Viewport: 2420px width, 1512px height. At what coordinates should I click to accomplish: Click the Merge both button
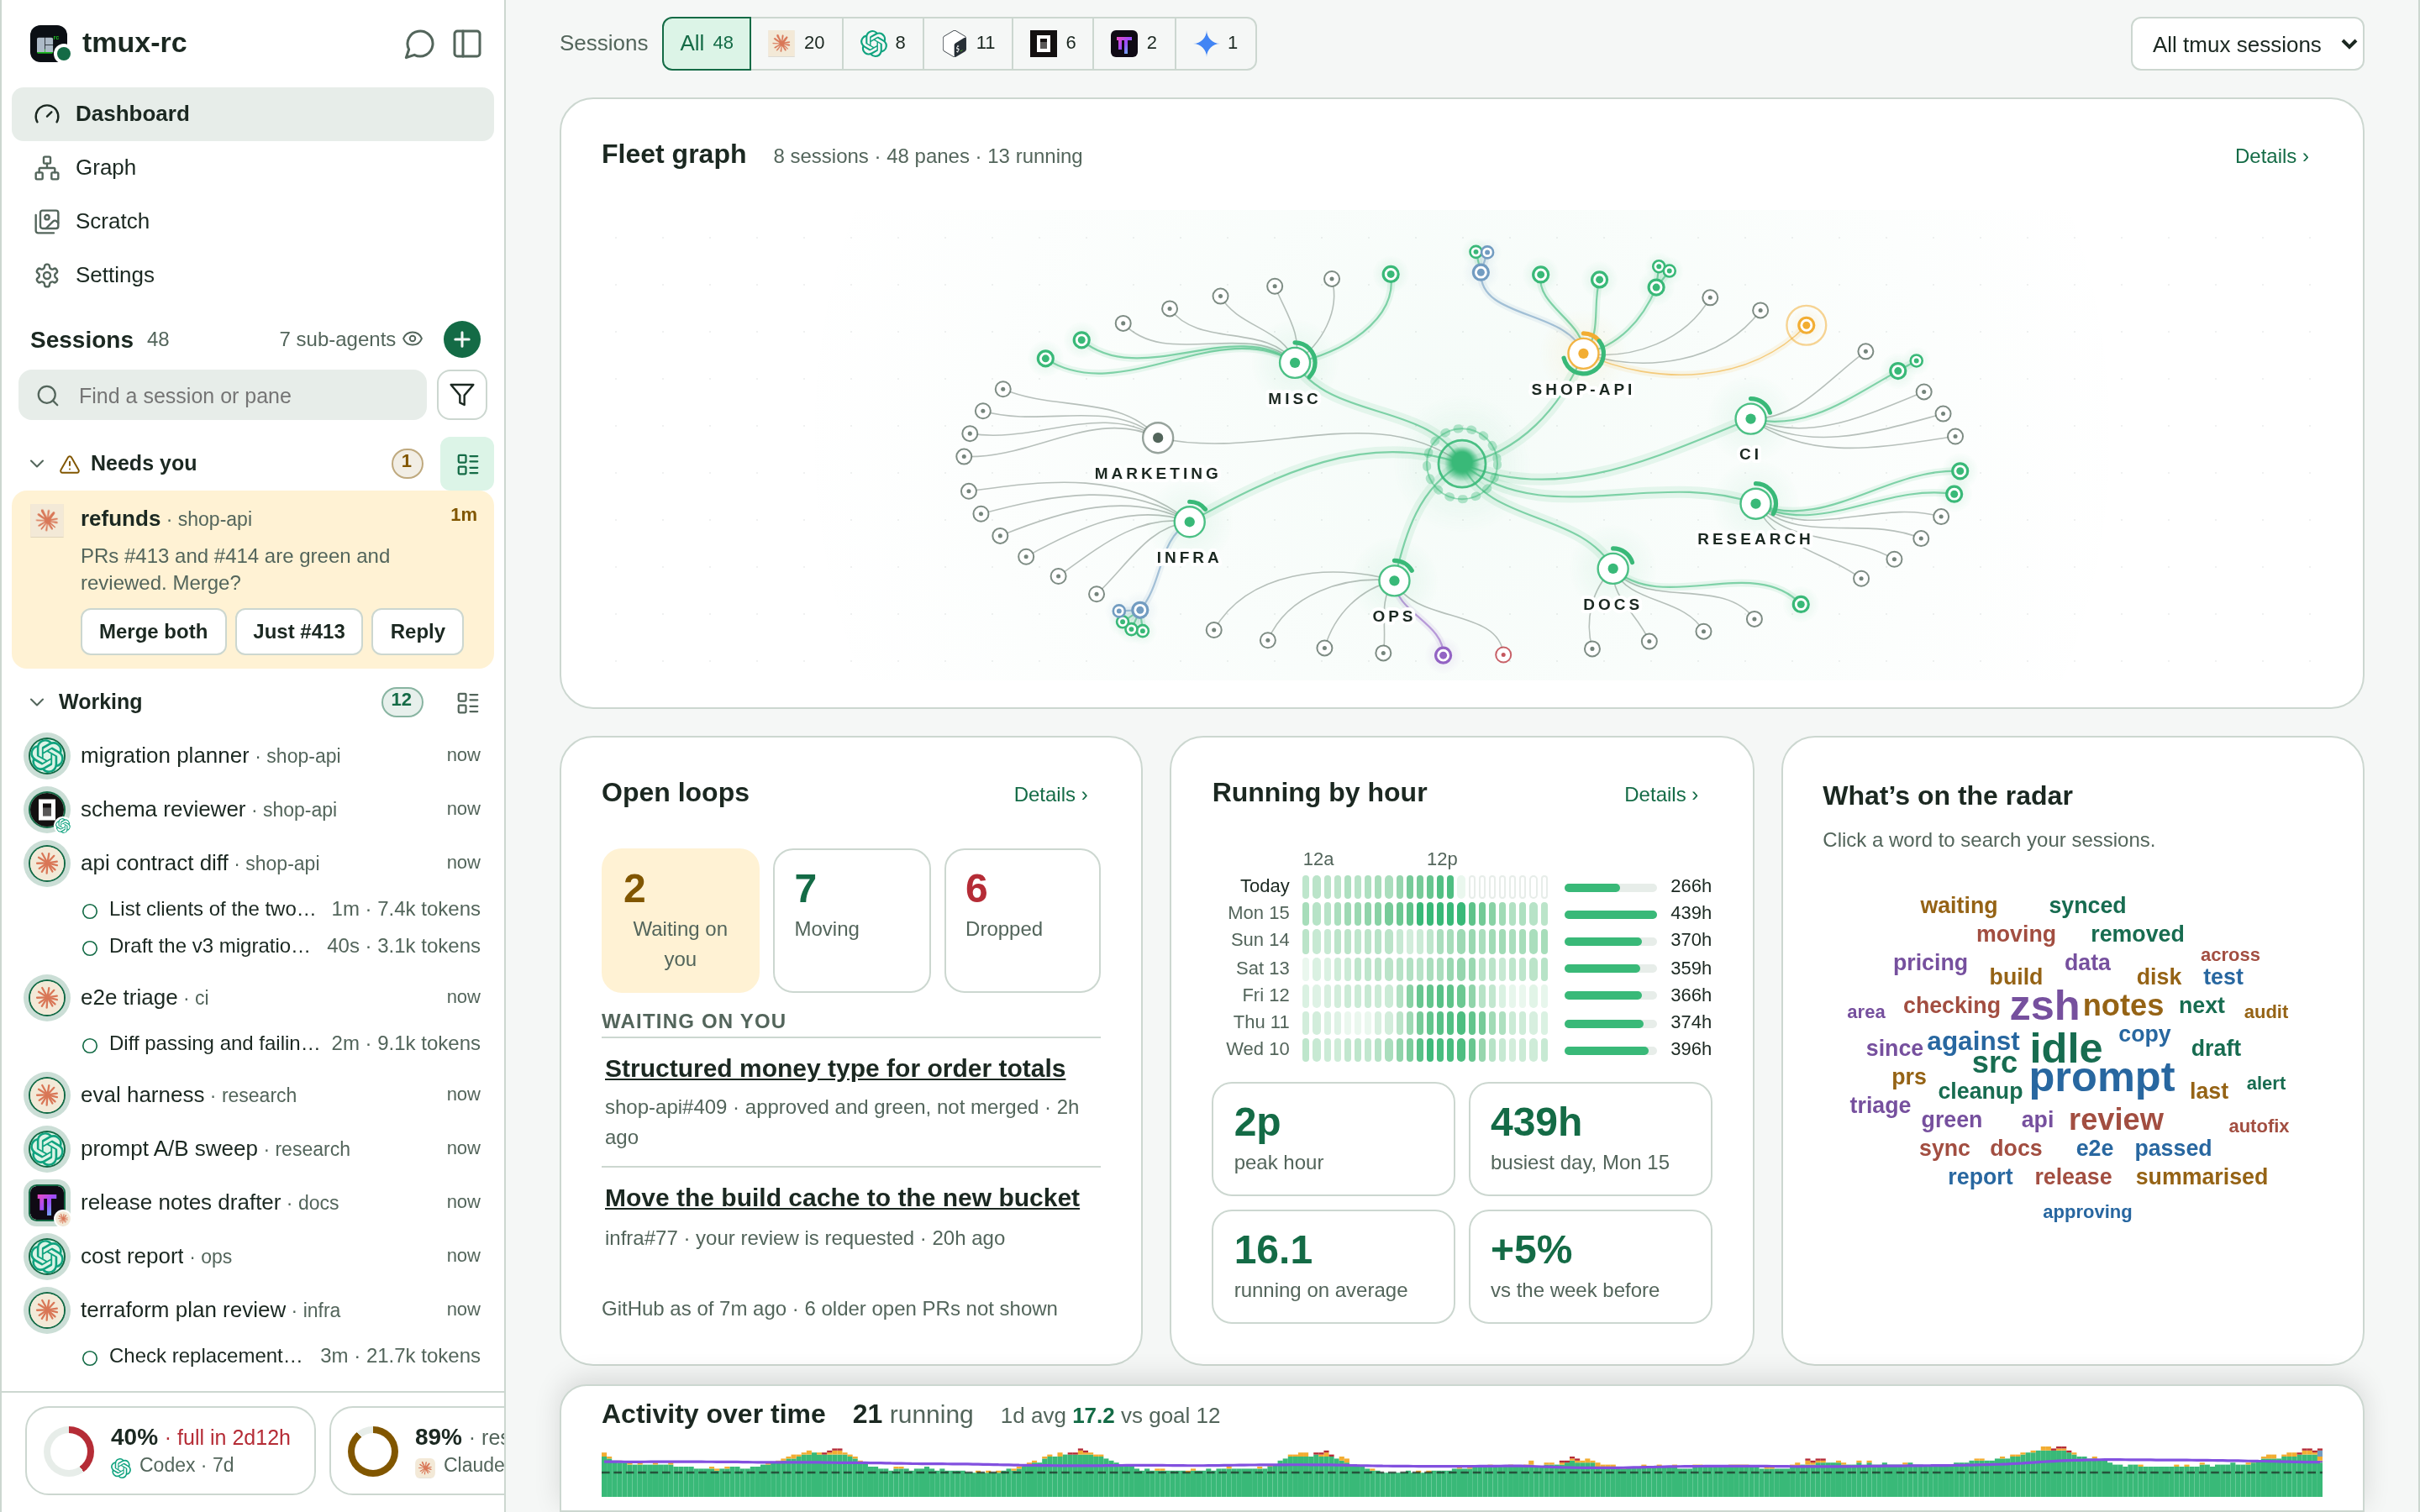click(153, 632)
